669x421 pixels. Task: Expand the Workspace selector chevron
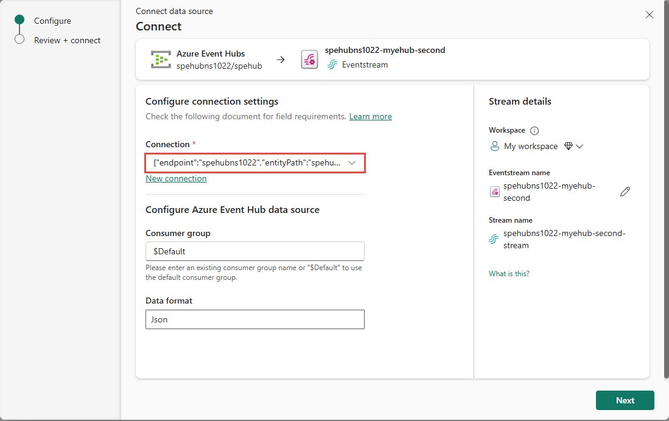pyautogui.click(x=581, y=146)
